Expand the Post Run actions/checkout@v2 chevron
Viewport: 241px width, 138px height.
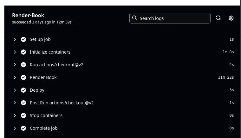tap(15, 103)
